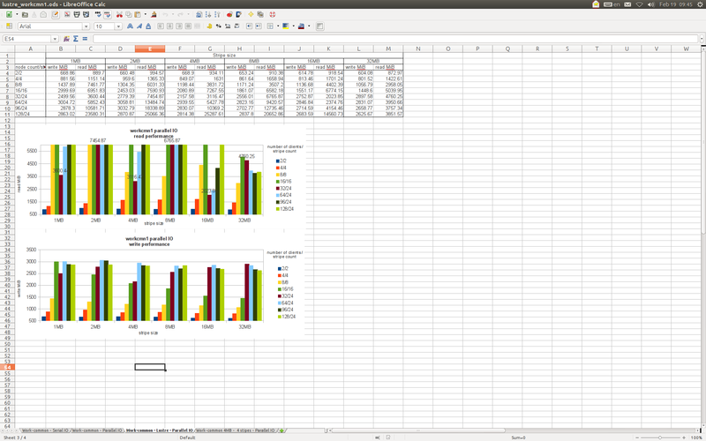This screenshot has height=441, width=706.
Task: Expand the Name Box cell reference dropdown
Action: (55, 39)
